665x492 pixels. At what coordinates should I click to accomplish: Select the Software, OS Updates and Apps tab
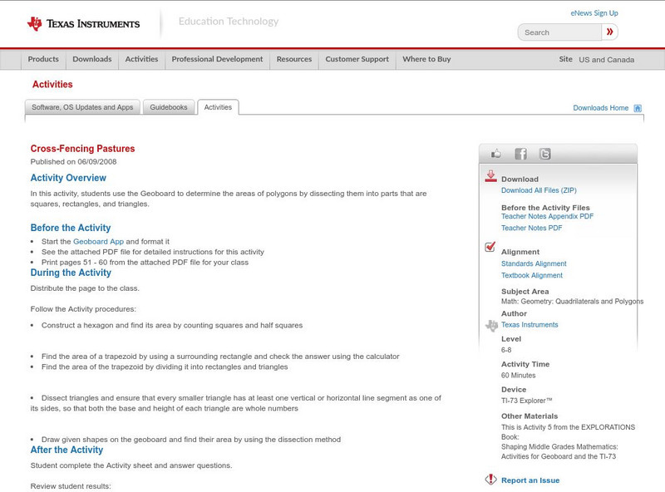pos(82,107)
